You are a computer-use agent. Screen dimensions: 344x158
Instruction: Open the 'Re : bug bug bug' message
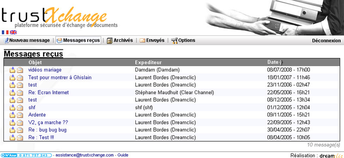click(x=47, y=130)
